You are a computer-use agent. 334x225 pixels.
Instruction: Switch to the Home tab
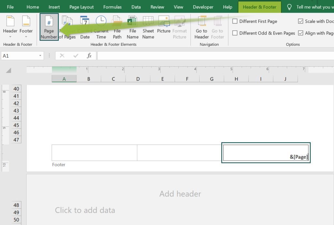pos(33,7)
